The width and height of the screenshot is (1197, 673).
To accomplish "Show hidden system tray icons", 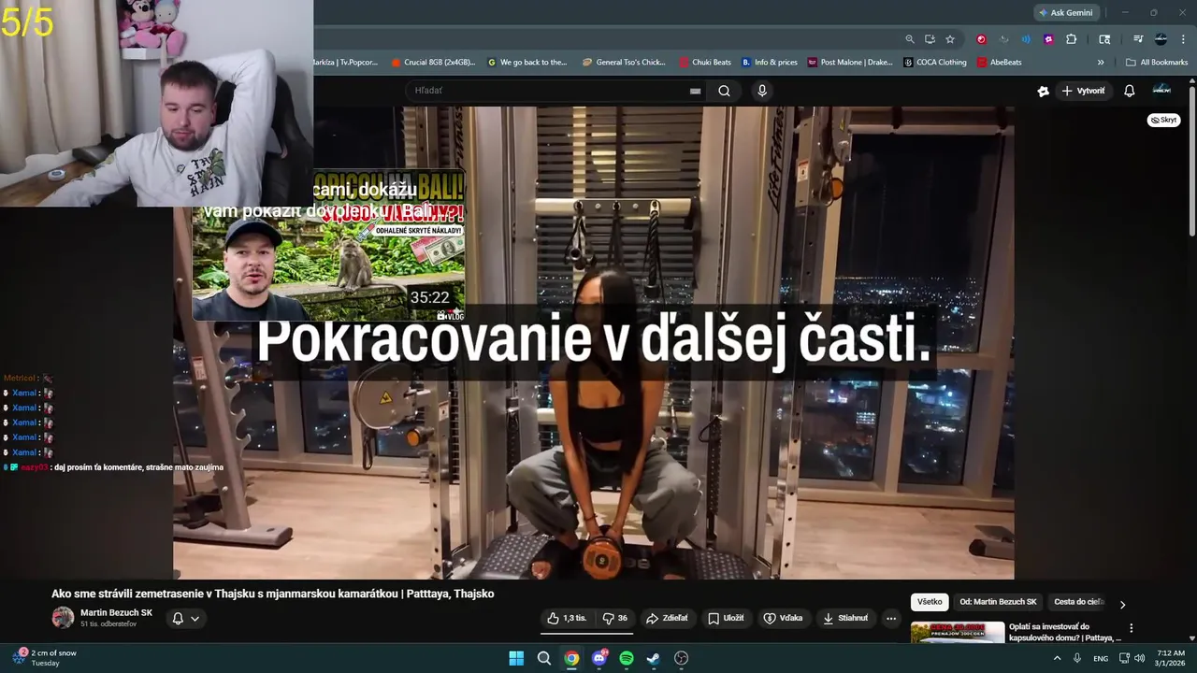I will pos(1058,658).
